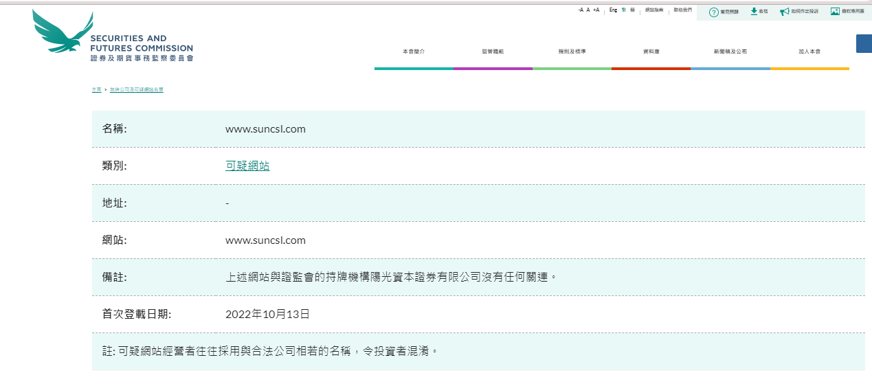Switch language to Eng

click(x=613, y=10)
